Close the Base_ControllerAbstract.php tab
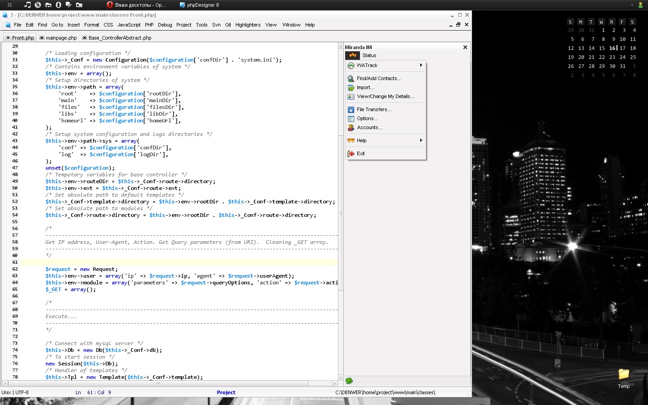 coord(85,38)
